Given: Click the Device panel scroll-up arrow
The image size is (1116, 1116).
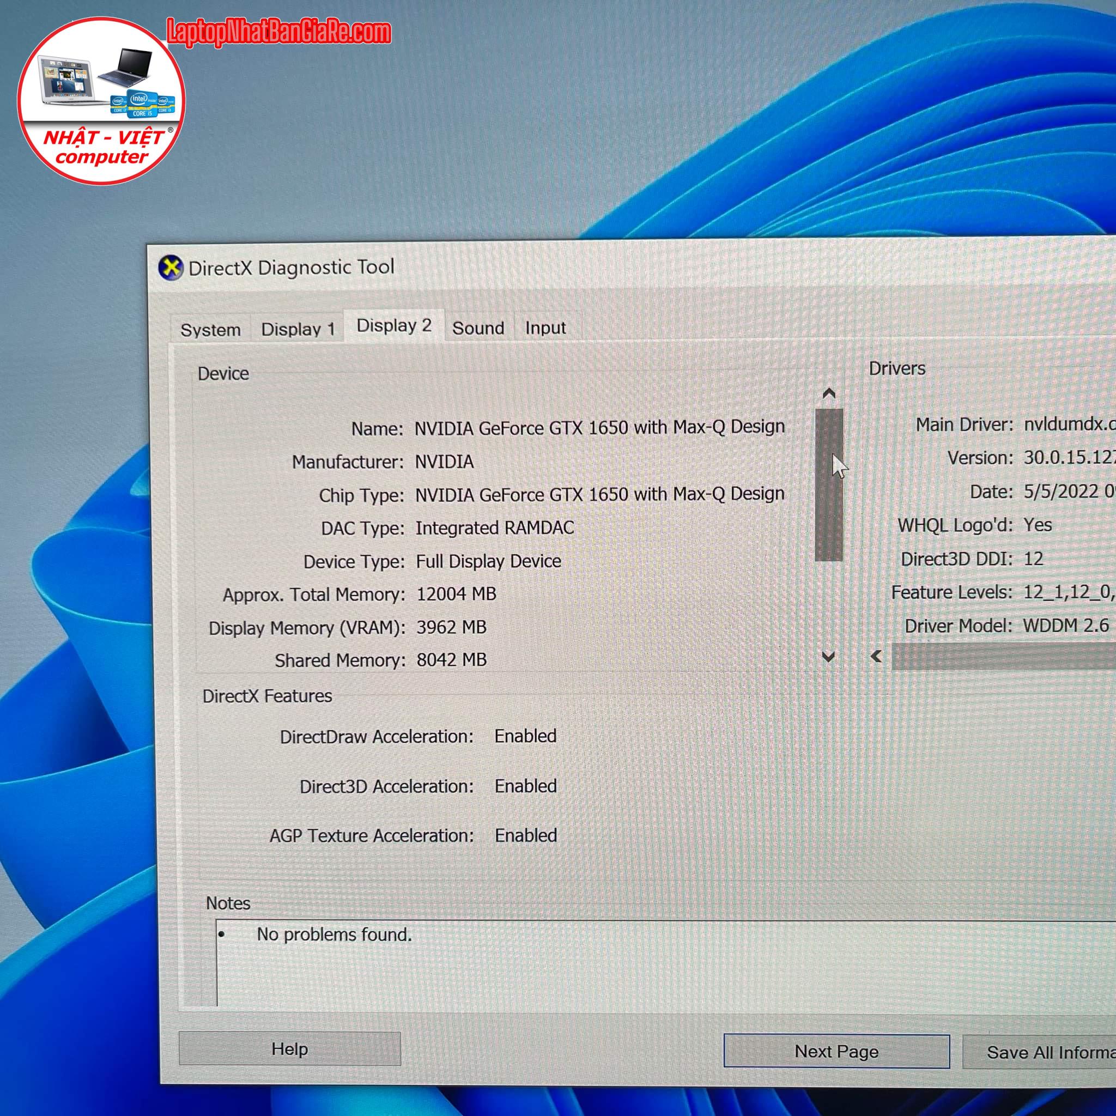Looking at the screenshot, I should (x=828, y=393).
